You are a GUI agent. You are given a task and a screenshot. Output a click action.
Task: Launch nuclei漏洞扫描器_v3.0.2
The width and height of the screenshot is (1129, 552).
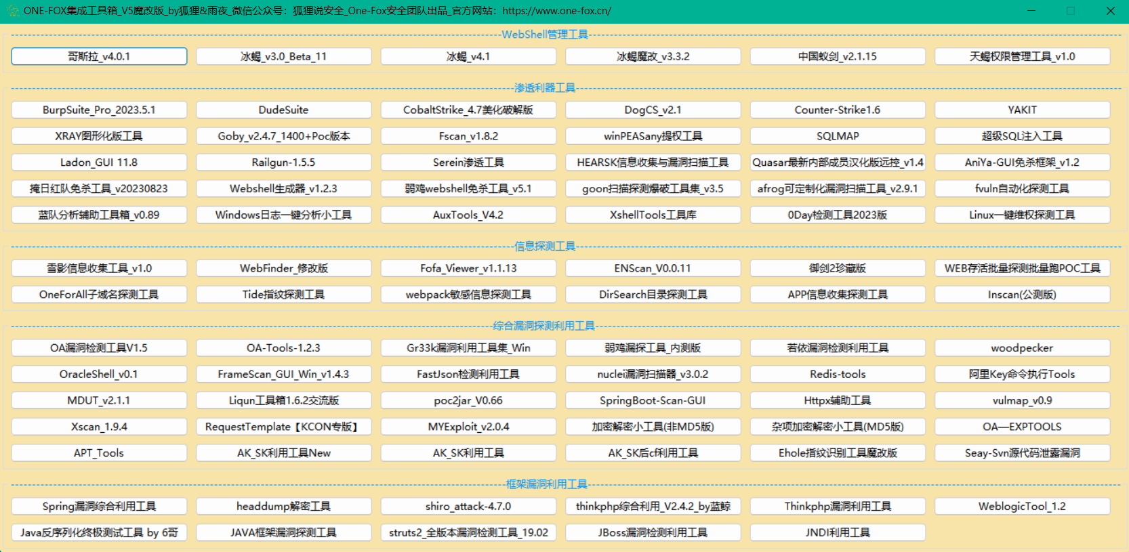point(653,375)
